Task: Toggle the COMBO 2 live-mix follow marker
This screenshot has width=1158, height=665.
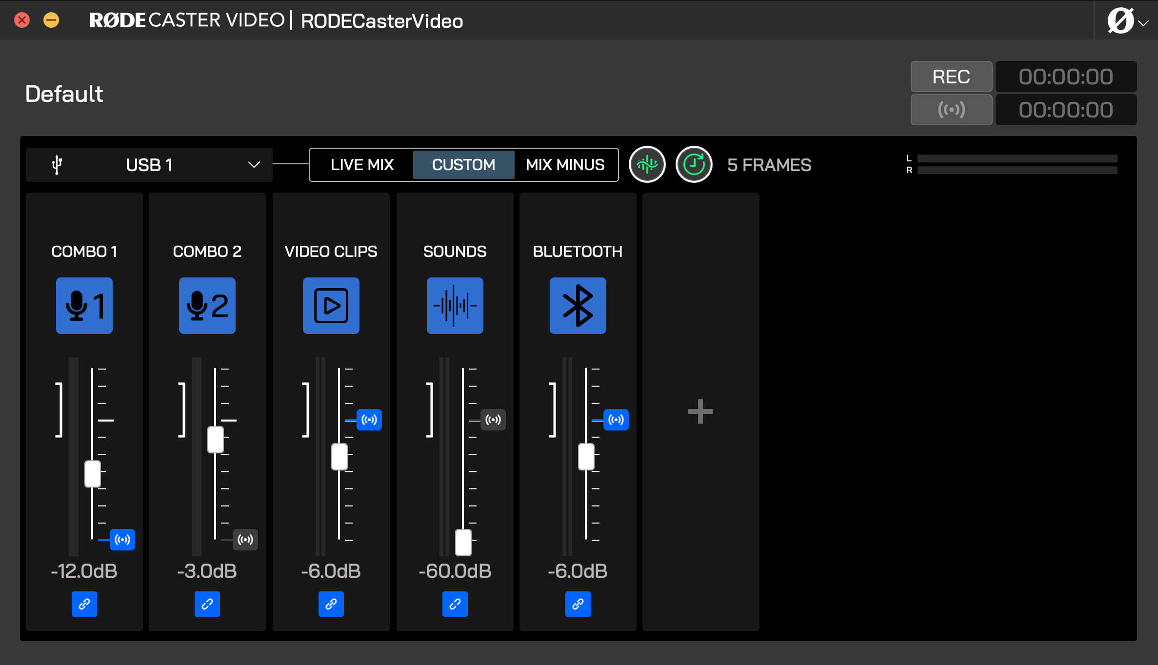Action: [x=245, y=540]
